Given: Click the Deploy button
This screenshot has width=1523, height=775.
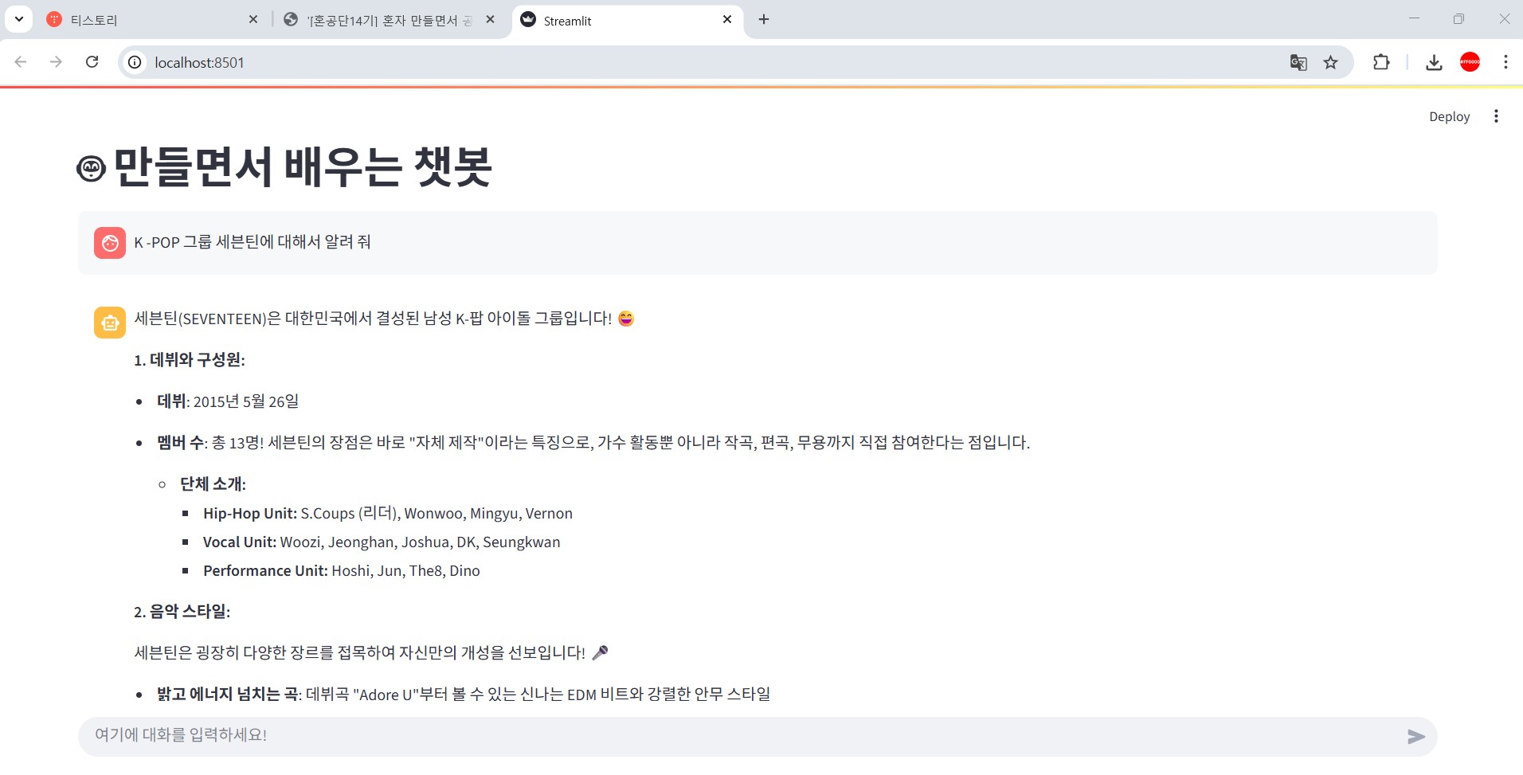Looking at the screenshot, I should (1449, 116).
